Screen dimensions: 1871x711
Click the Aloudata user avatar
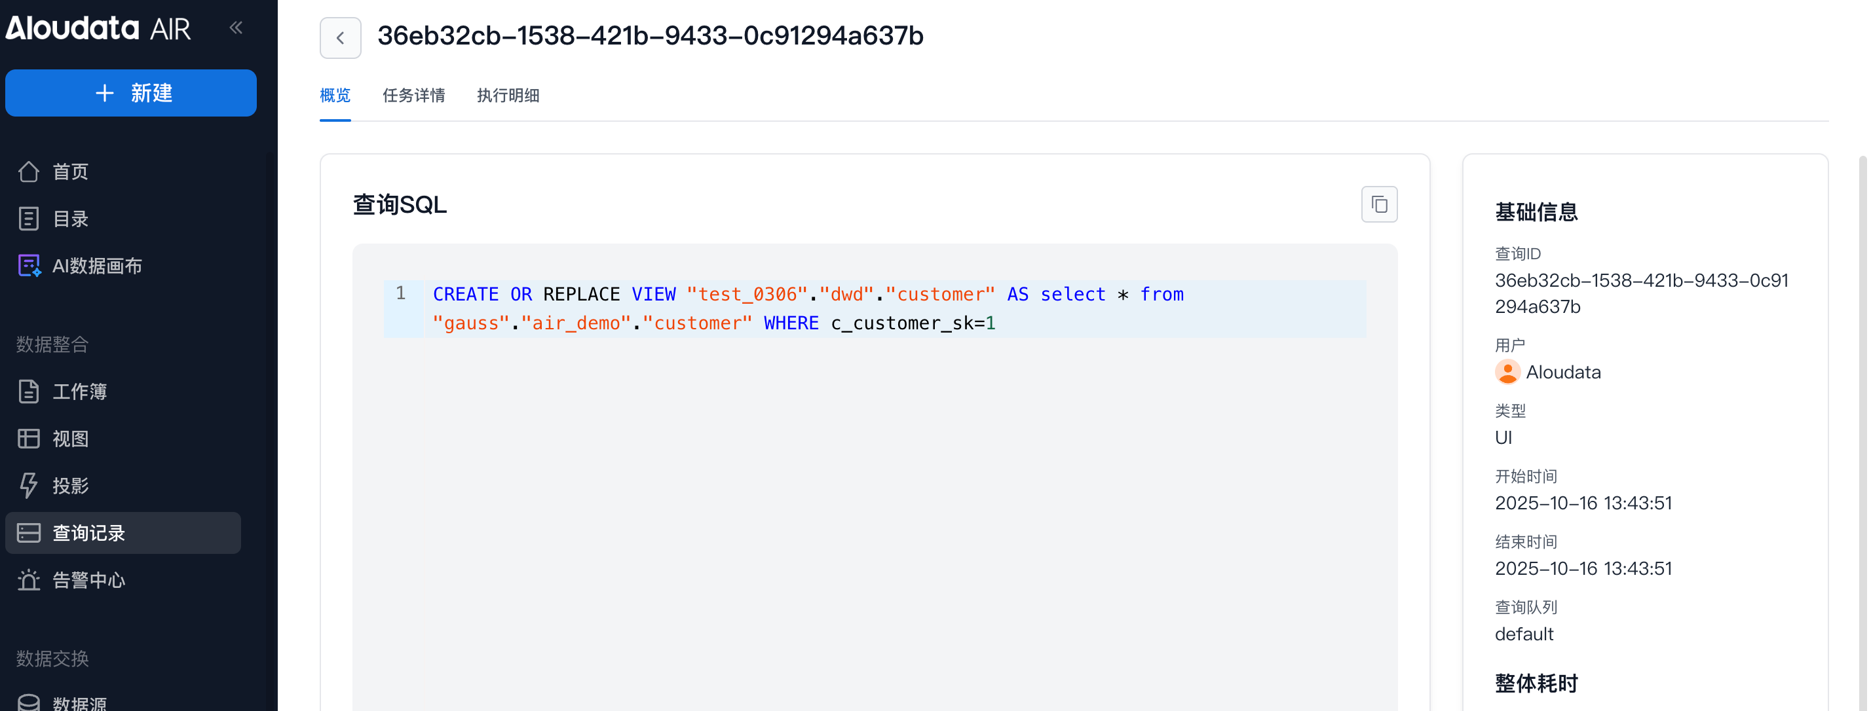coord(1507,372)
